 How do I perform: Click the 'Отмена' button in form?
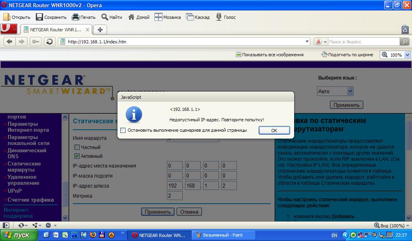(x=189, y=212)
